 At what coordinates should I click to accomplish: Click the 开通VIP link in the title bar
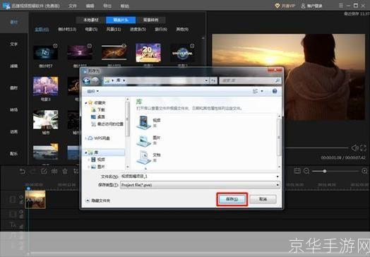285,6
